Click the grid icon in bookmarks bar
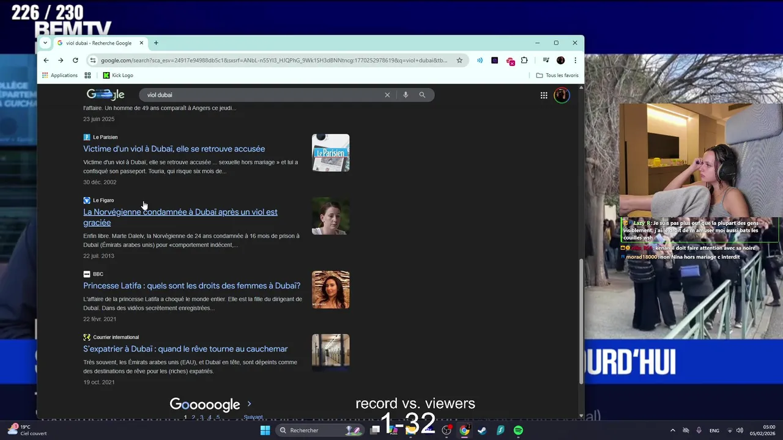The width and height of the screenshot is (783, 440). (x=87, y=75)
